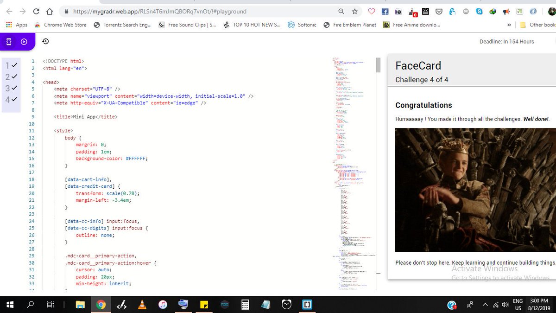Place cursor on 'background-color: #FFFFFF' line

(x=112, y=159)
